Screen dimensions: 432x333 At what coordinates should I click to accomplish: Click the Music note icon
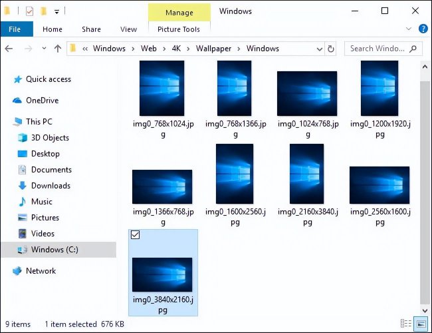click(23, 202)
